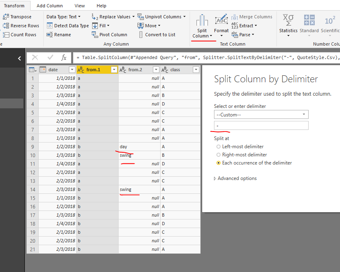Switch to the Add Column tab

click(50, 6)
